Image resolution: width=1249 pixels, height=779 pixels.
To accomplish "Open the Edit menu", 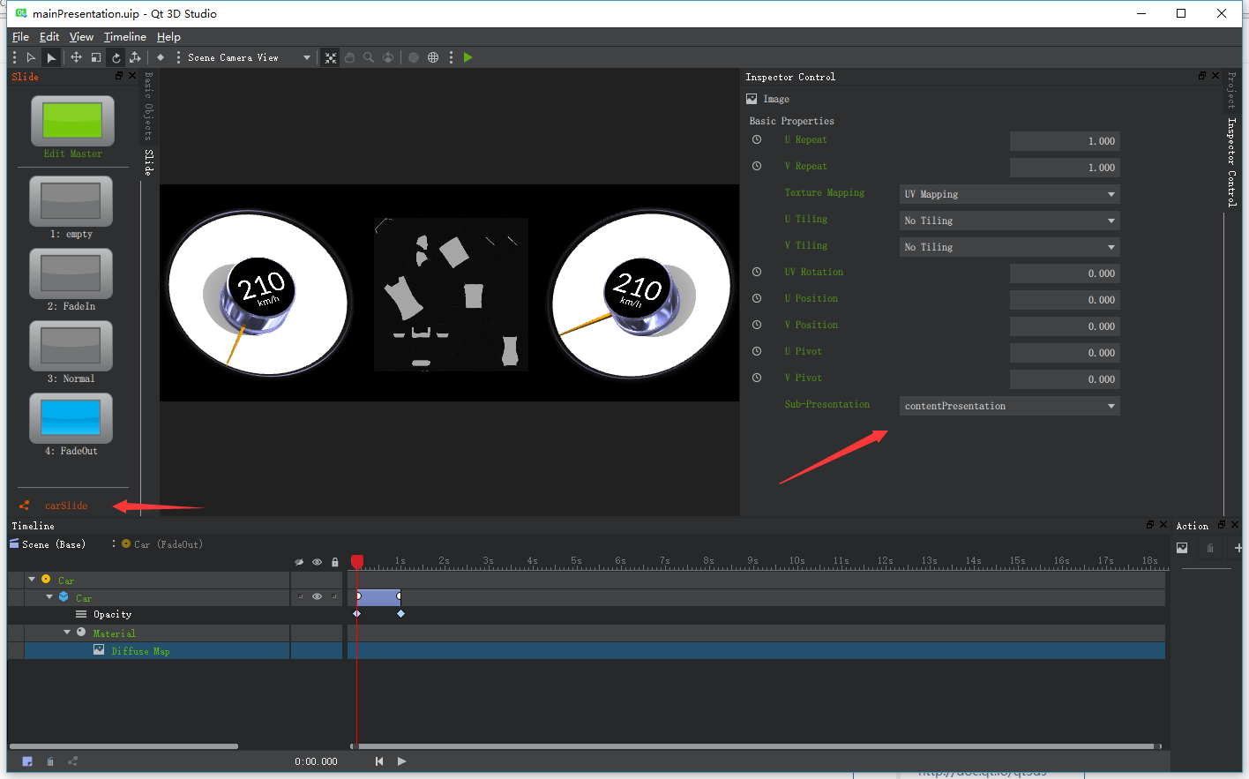I will (x=49, y=37).
